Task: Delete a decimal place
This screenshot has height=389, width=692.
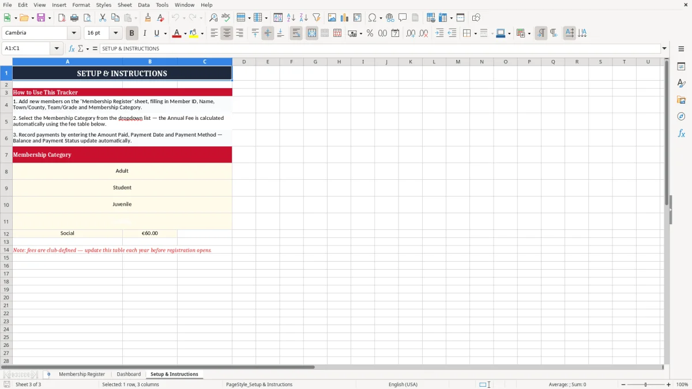Action: point(424,33)
